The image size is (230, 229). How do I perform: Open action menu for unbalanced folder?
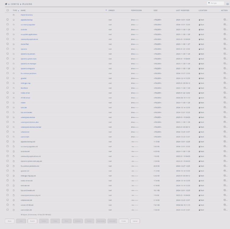coord(225,132)
